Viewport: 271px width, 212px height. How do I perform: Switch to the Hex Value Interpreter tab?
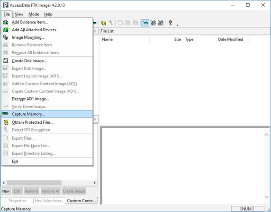tap(49, 201)
